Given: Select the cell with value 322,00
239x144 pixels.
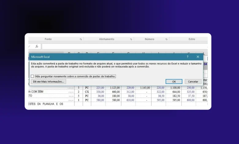Looking at the screenshot, I should pos(159,92).
